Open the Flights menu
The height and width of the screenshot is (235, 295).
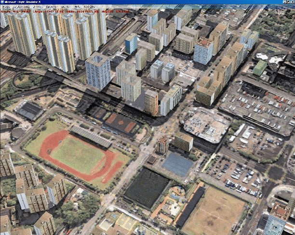point(6,7)
